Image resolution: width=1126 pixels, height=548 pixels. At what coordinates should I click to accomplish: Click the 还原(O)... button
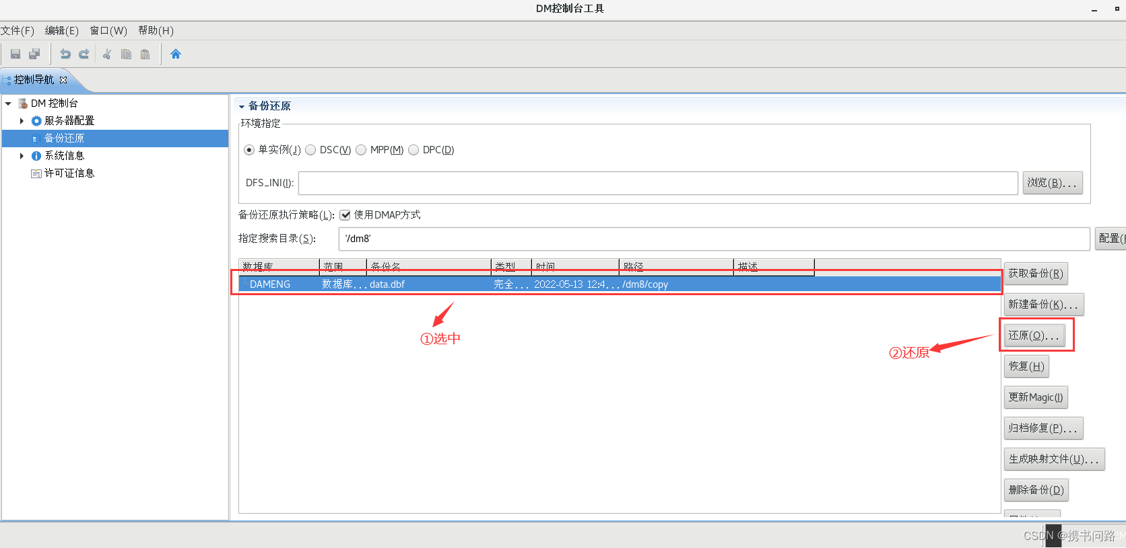(1035, 336)
